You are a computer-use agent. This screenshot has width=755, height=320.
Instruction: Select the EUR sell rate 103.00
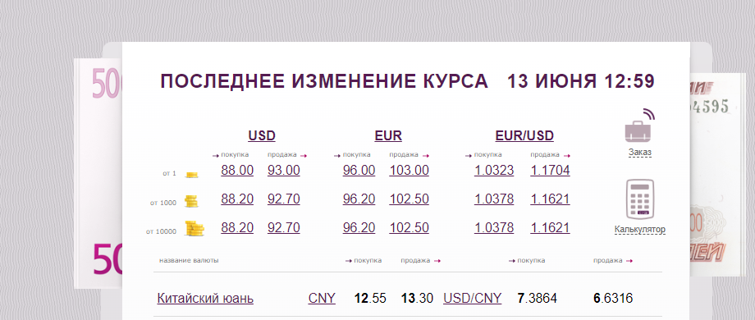tap(409, 171)
